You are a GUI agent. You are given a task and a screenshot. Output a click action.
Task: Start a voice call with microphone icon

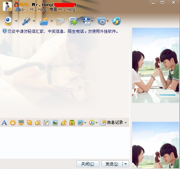(x=26, y=21)
